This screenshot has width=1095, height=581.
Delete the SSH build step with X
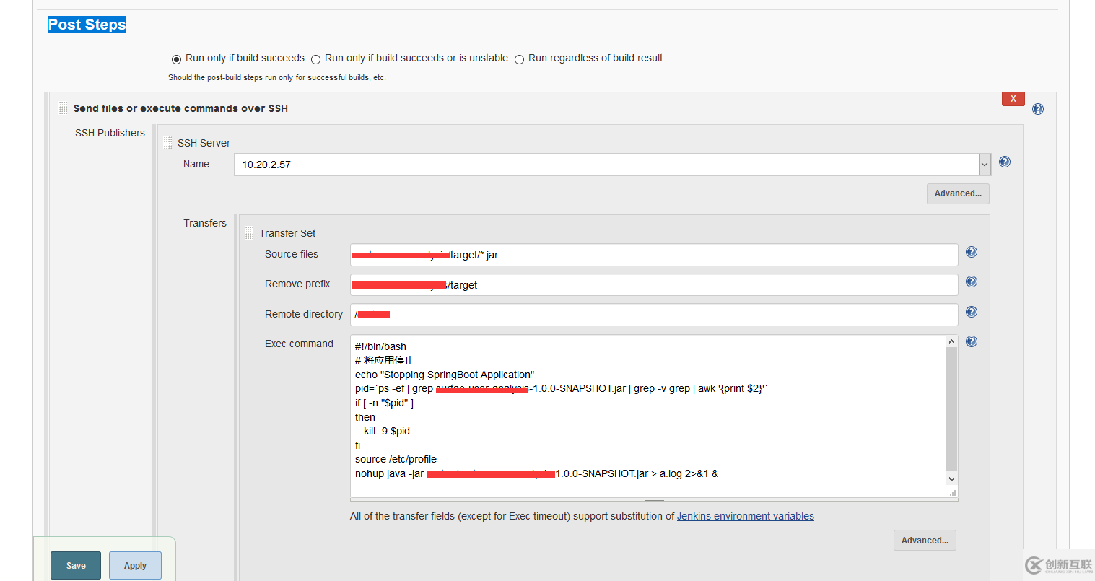click(1013, 99)
